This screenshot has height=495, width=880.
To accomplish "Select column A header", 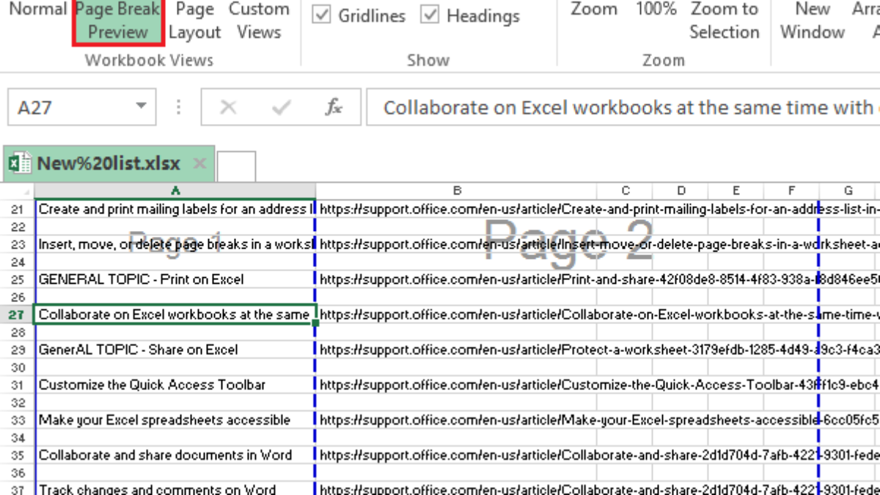I will (175, 190).
